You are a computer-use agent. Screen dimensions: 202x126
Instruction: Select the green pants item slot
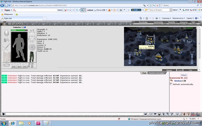click(x=32, y=57)
